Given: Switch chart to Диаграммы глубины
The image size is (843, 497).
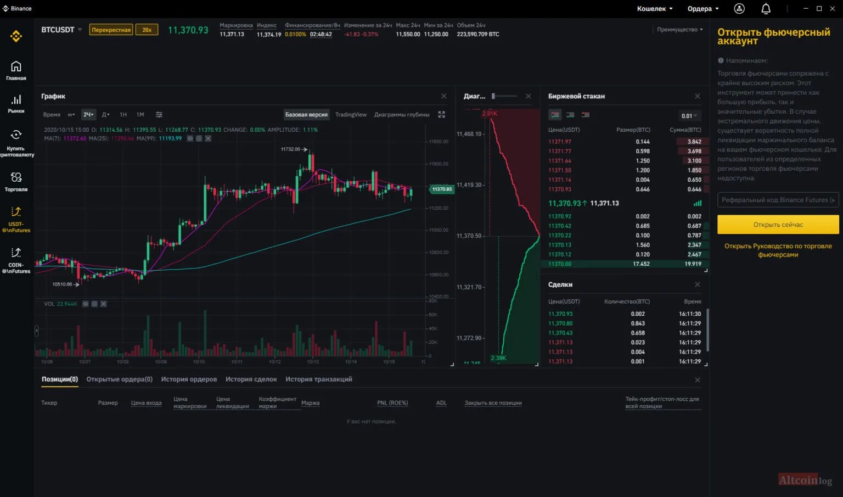Looking at the screenshot, I should (x=402, y=115).
